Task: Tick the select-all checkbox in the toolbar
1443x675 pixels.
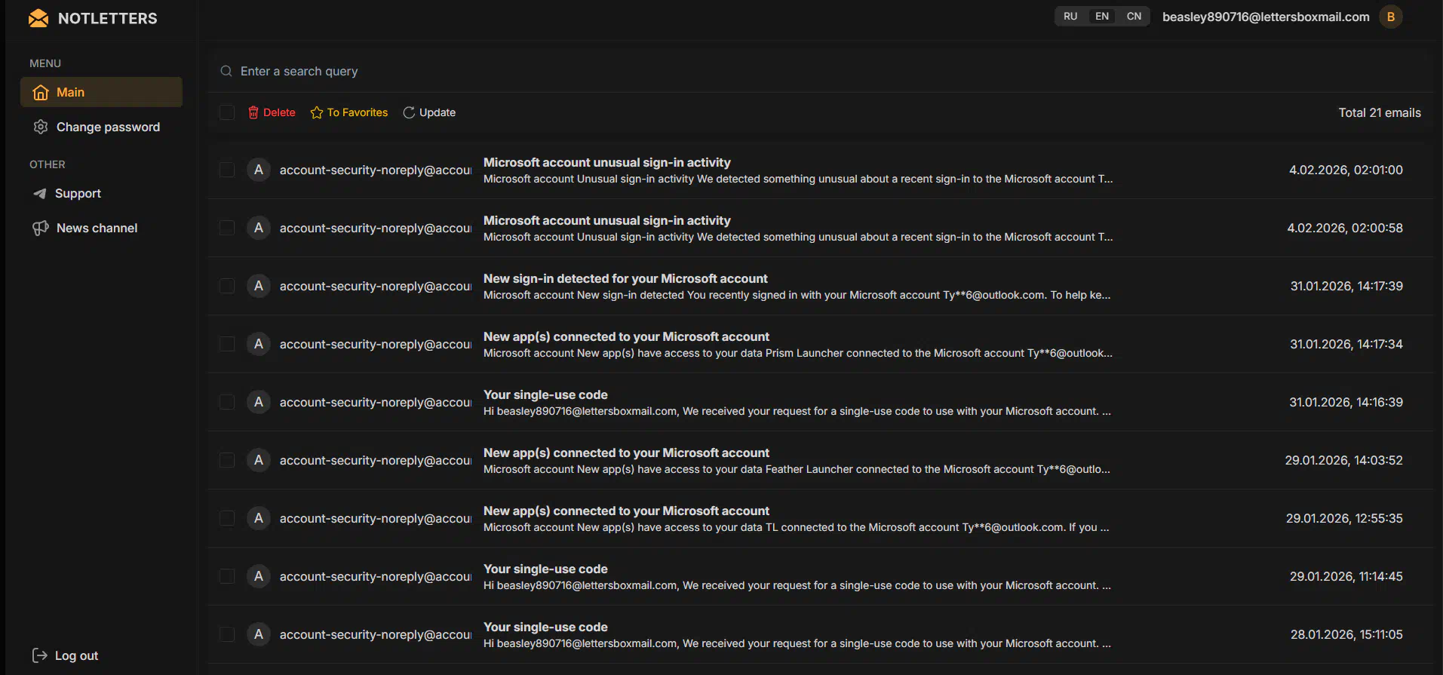Action: [x=227, y=112]
